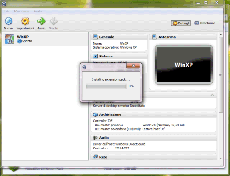Click 'WinXP.vdi (Normale, 10,00 GB)' text

coord(163,125)
